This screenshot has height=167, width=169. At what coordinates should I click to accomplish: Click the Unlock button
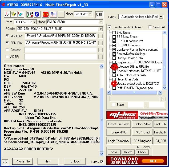75,161
